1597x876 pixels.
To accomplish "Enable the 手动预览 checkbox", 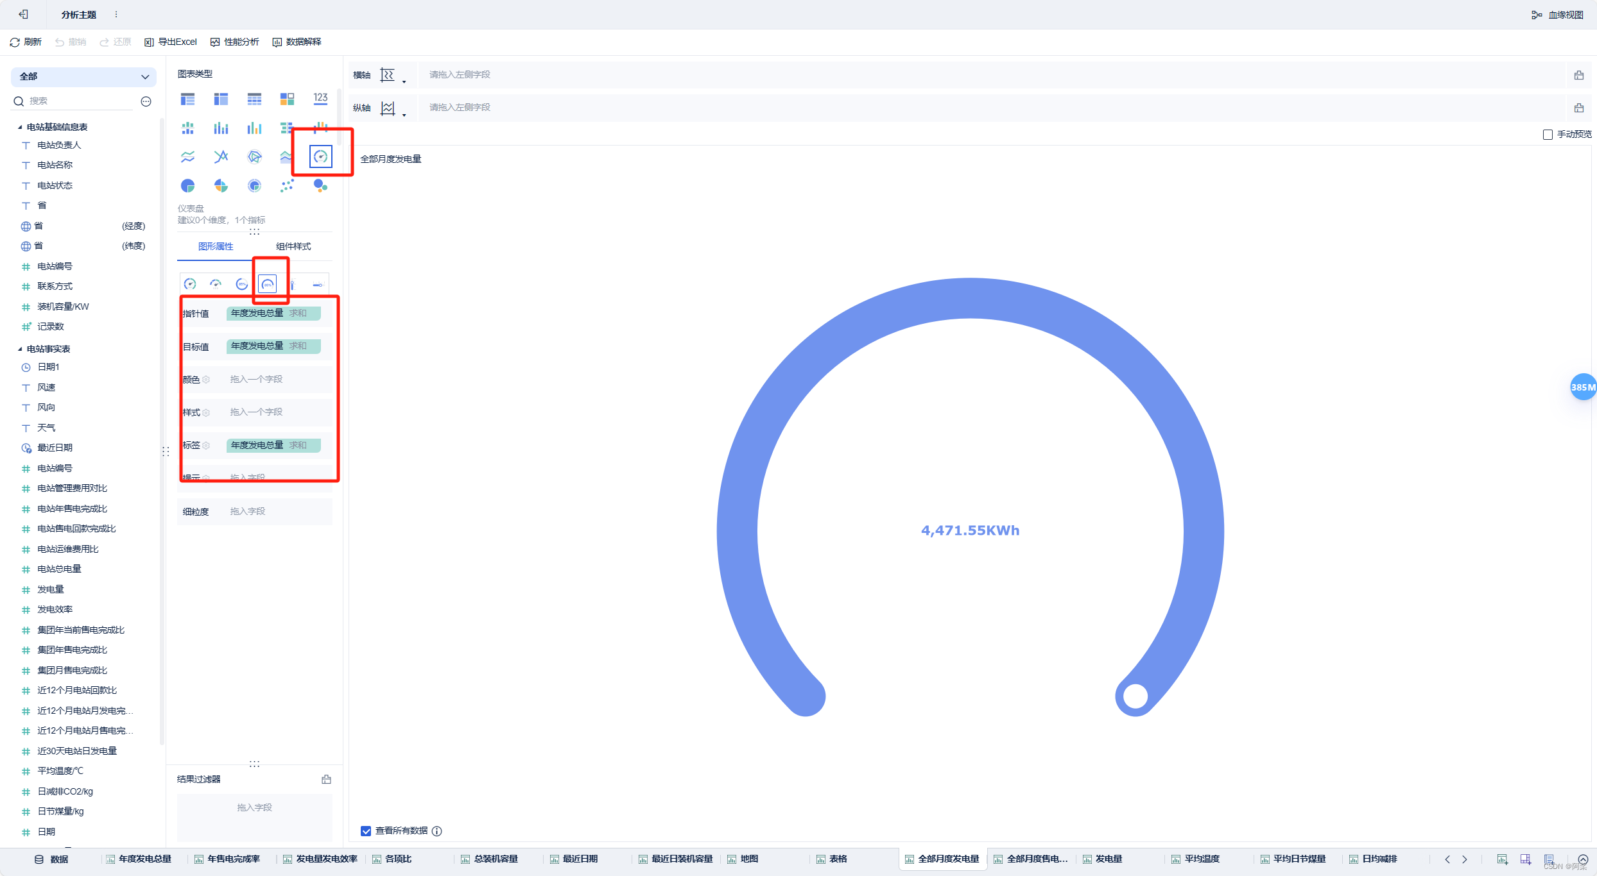I will pos(1548,135).
